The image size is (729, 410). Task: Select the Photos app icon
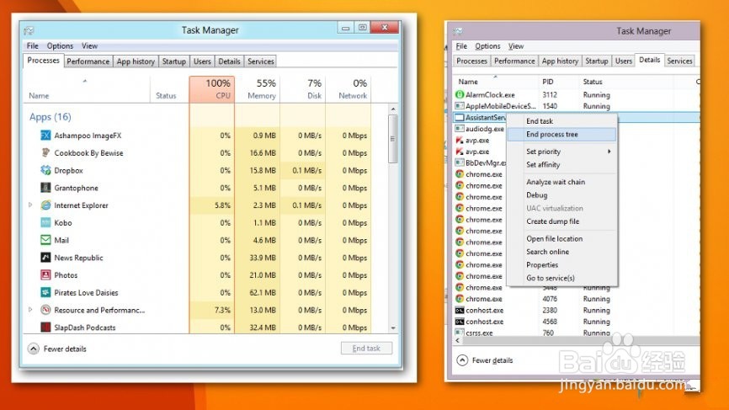click(45, 274)
